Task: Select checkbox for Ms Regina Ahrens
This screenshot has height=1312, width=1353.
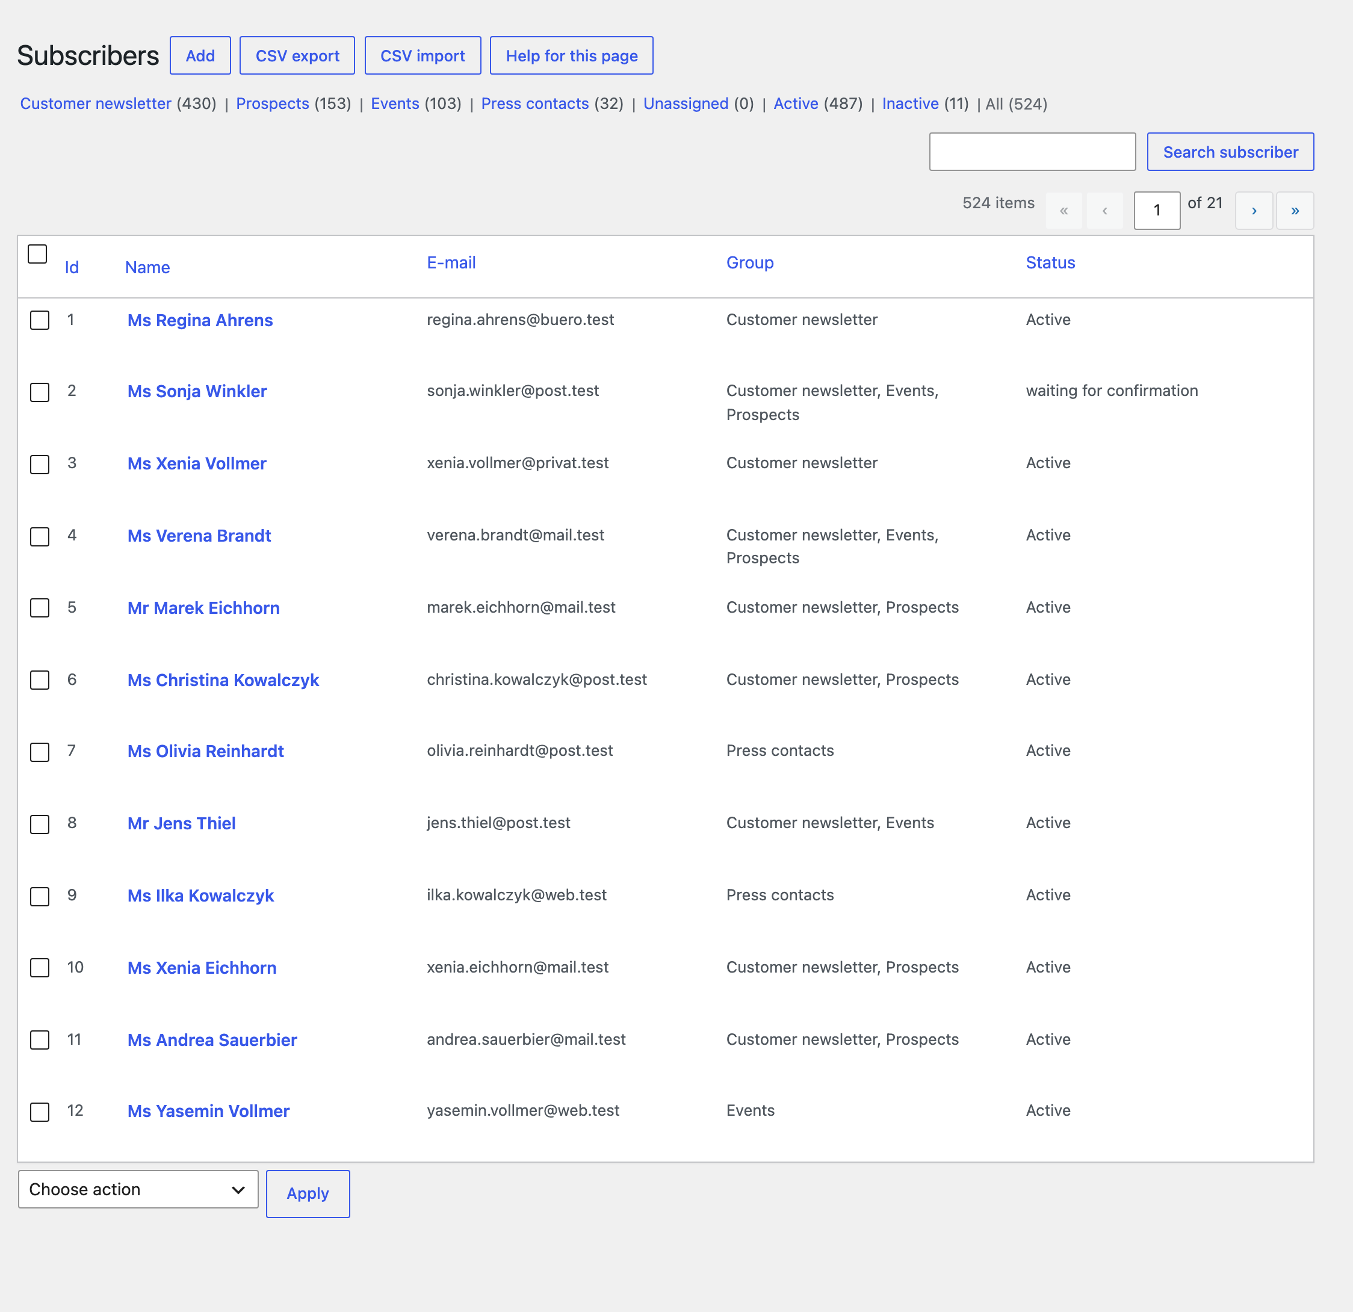Action: tap(40, 320)
